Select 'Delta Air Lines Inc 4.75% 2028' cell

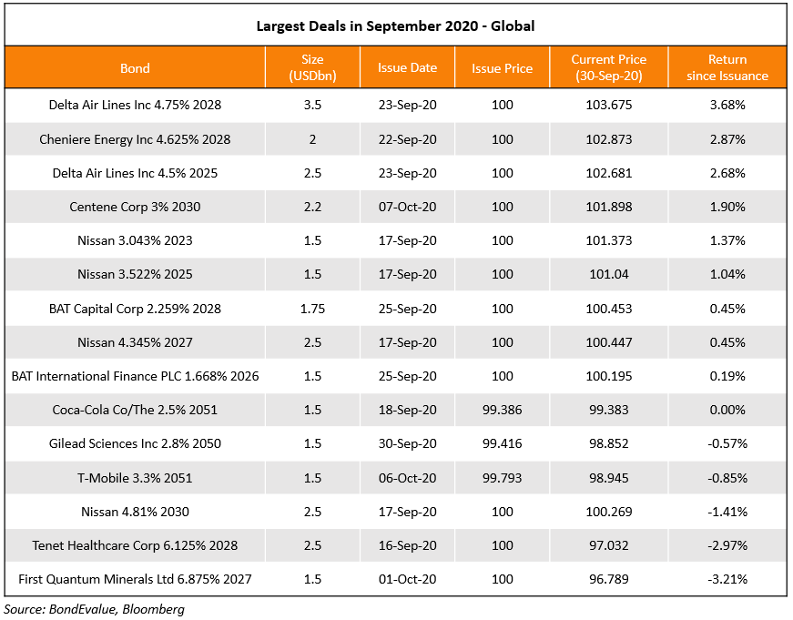[135, 105]
